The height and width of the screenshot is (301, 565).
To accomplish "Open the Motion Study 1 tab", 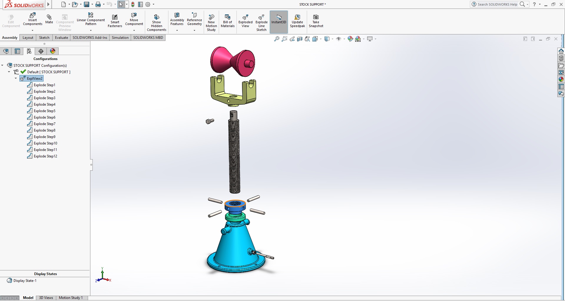I will pos(71,298).
